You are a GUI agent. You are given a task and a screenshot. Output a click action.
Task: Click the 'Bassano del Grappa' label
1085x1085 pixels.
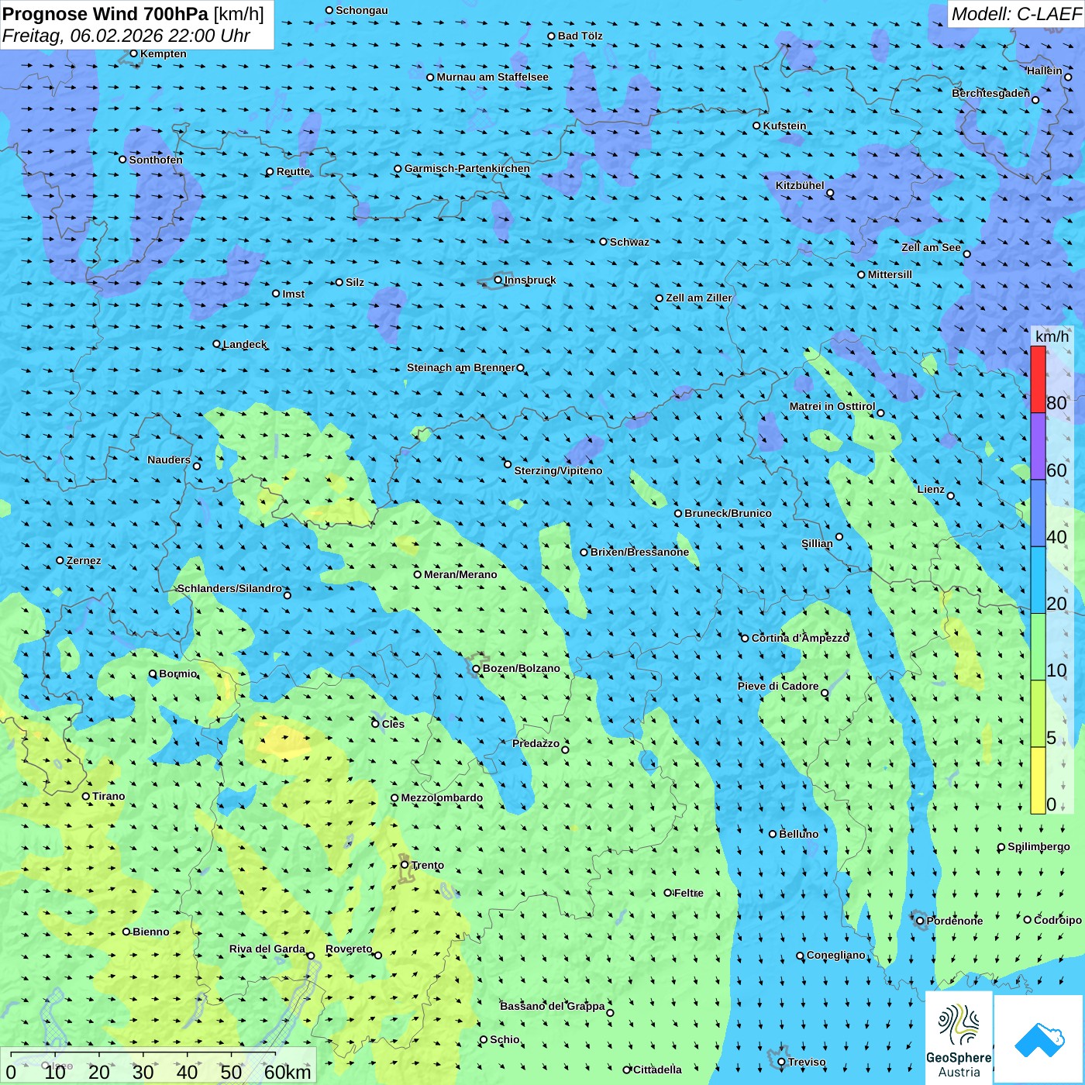[553, 1006]
